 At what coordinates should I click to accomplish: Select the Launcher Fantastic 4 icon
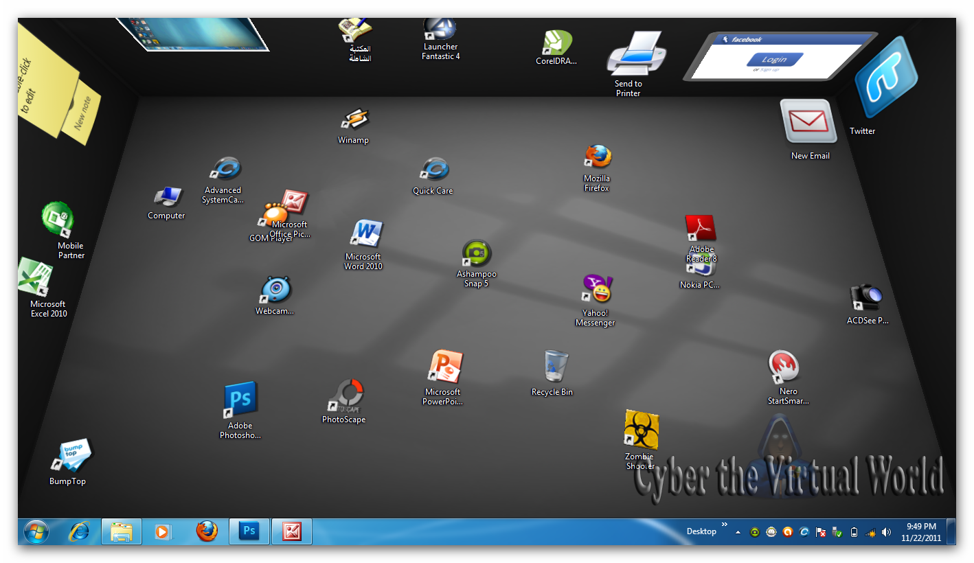[x=440, y=30]
